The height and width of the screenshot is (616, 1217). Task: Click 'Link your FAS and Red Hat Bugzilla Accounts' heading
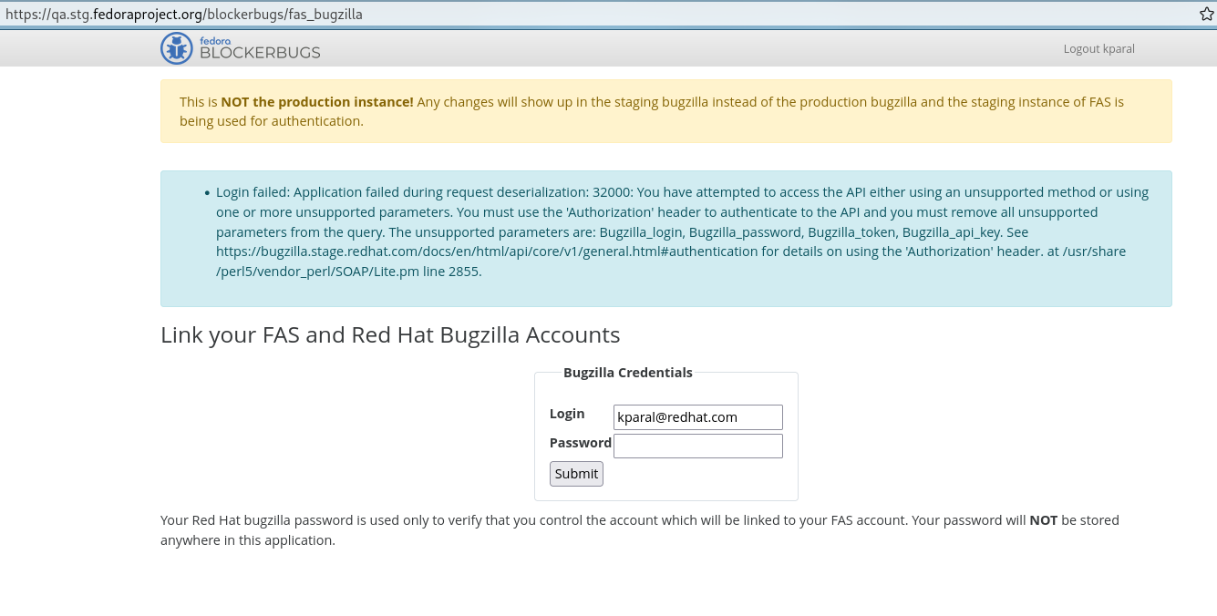[390, 334]
